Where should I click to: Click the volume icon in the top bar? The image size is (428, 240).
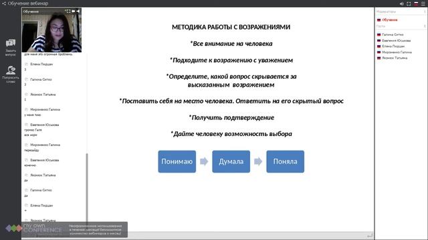(x=401, y=3)
